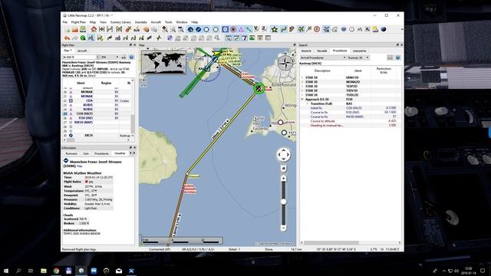
Task: Click the Save Flight Plan icon
Action: 83,29
